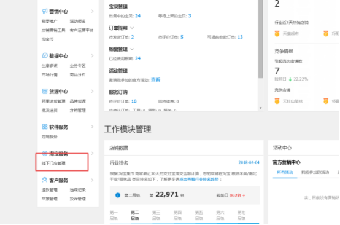Image resolution: width=340 pixels, height=225 pixels.
Task: Click the panel's vertical scrollbar thumb
Action: click(x=260, y=39)
